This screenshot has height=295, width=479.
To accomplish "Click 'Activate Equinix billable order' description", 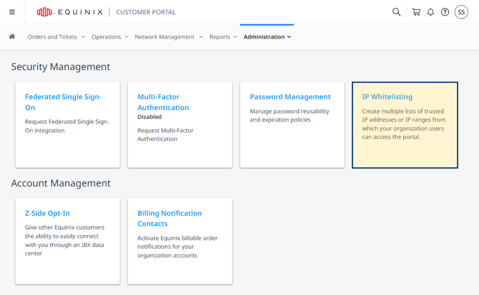I will (177, 246).
